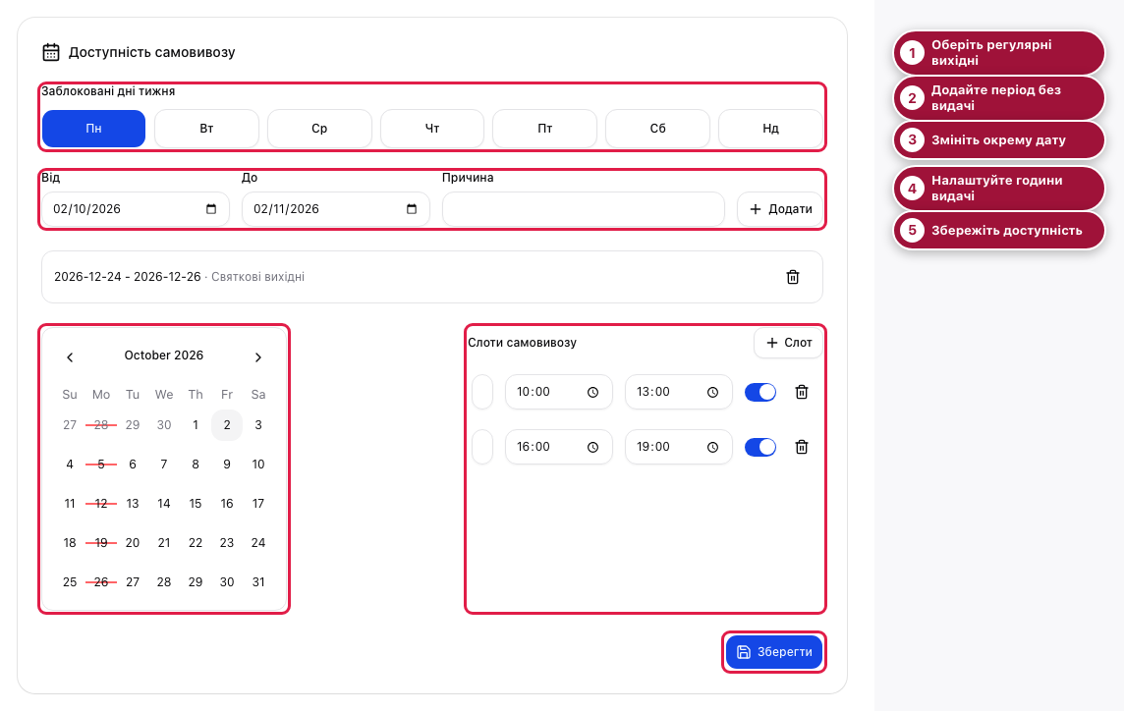Delete the 16:00–19:00 pickup slot

click(802, 447)
